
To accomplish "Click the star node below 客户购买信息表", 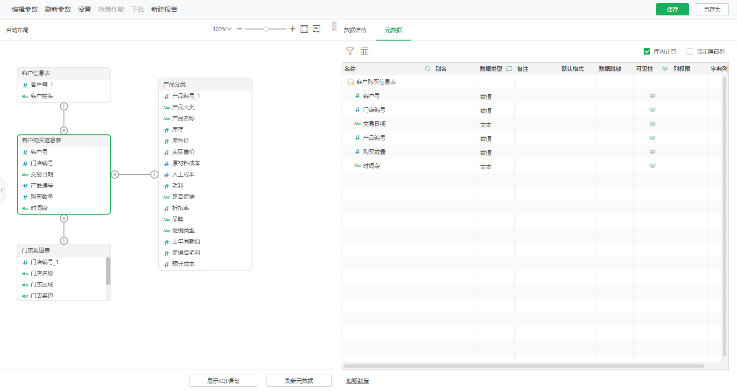I will coord(64,218).
